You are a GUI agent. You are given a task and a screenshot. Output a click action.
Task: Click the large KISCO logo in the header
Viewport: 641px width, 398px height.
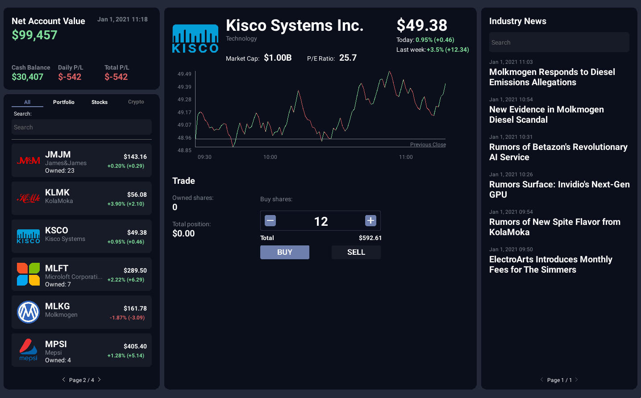195,38
